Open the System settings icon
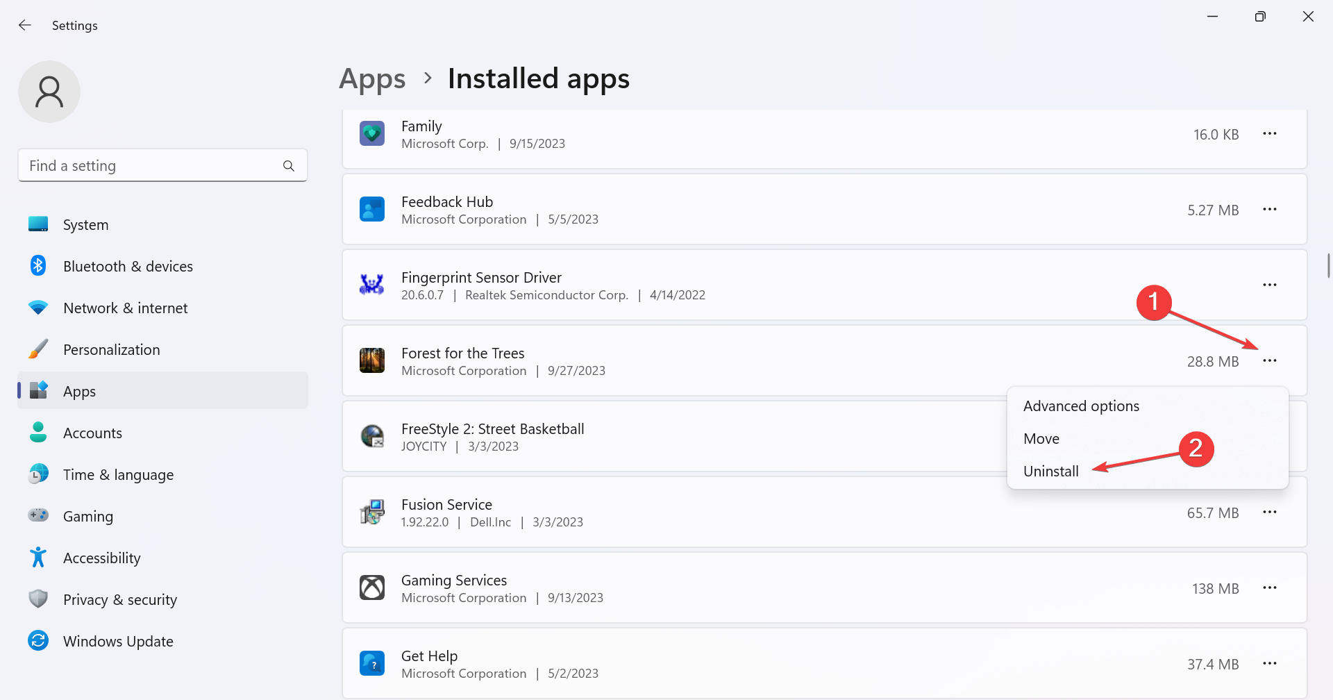The height and width of the screenshot is (700, 1333). pos(38,224)
